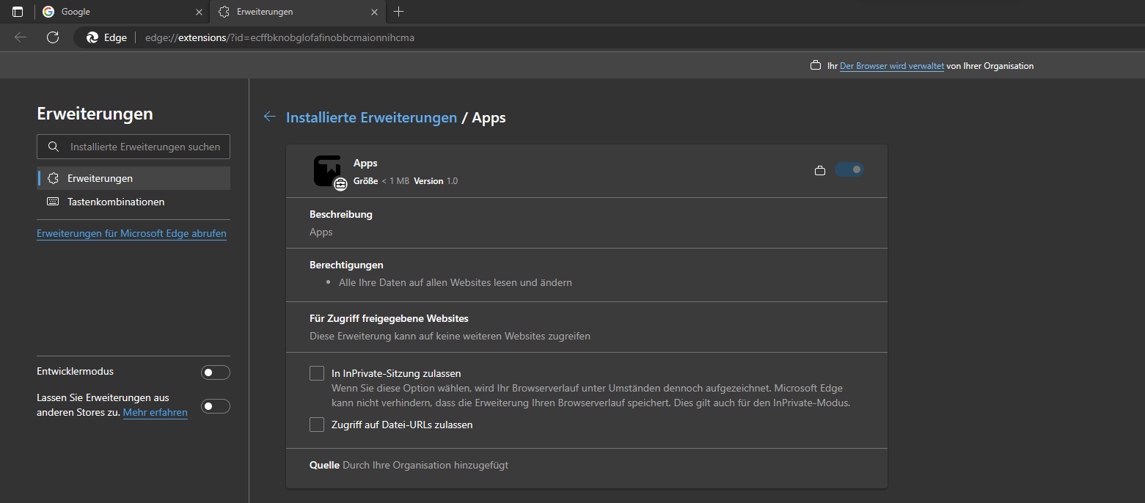The width and height of the screenshot is (1145, 503).
Task: Check Zugriff auf Datei-URLs zulassen
Action: 317,425
